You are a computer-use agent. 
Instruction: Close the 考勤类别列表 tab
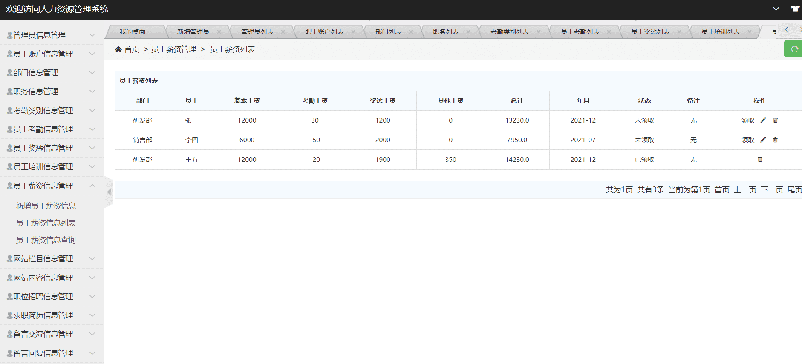(539, 32)
